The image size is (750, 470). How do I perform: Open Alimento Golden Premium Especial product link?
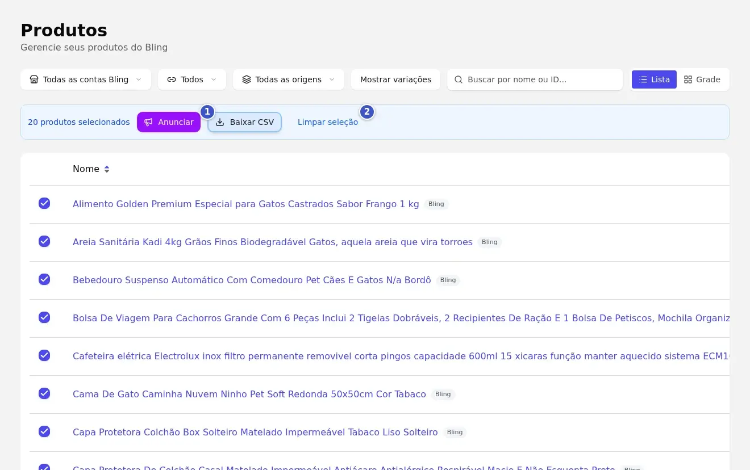246,204
